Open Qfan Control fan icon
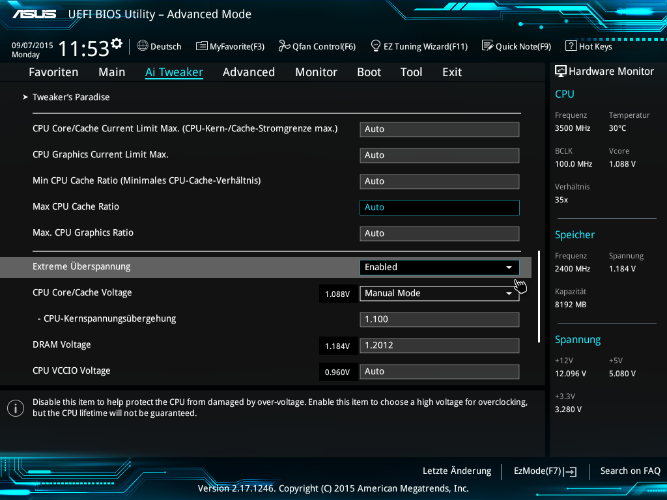667x500 pixels. 284,46
